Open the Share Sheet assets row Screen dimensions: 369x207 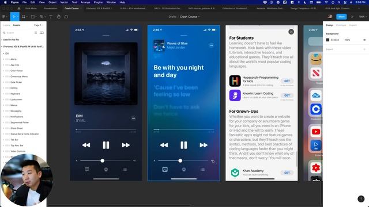click(23, 128)
